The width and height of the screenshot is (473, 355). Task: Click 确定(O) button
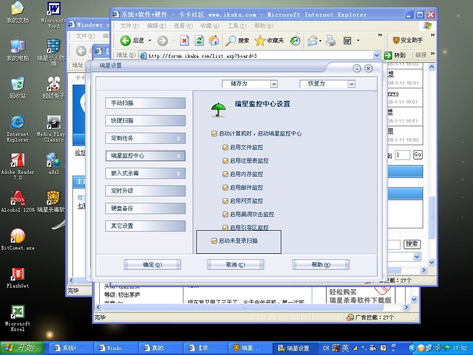[152, 265]
